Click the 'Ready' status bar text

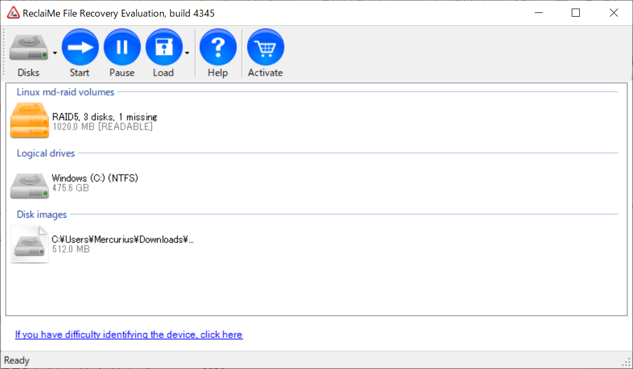pos(17,360)
